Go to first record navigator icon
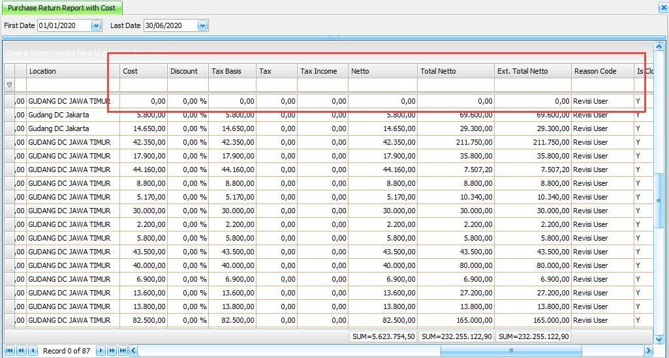669x358 pixels. point(9,351)
